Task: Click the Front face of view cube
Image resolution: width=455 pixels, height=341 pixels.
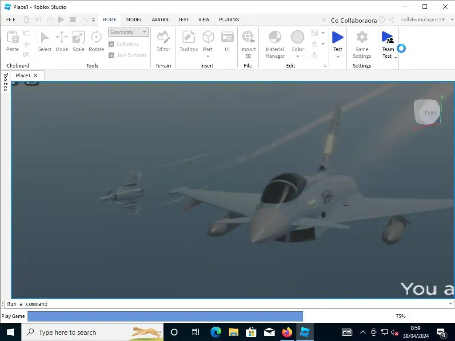Action: (x=430, y=112)
